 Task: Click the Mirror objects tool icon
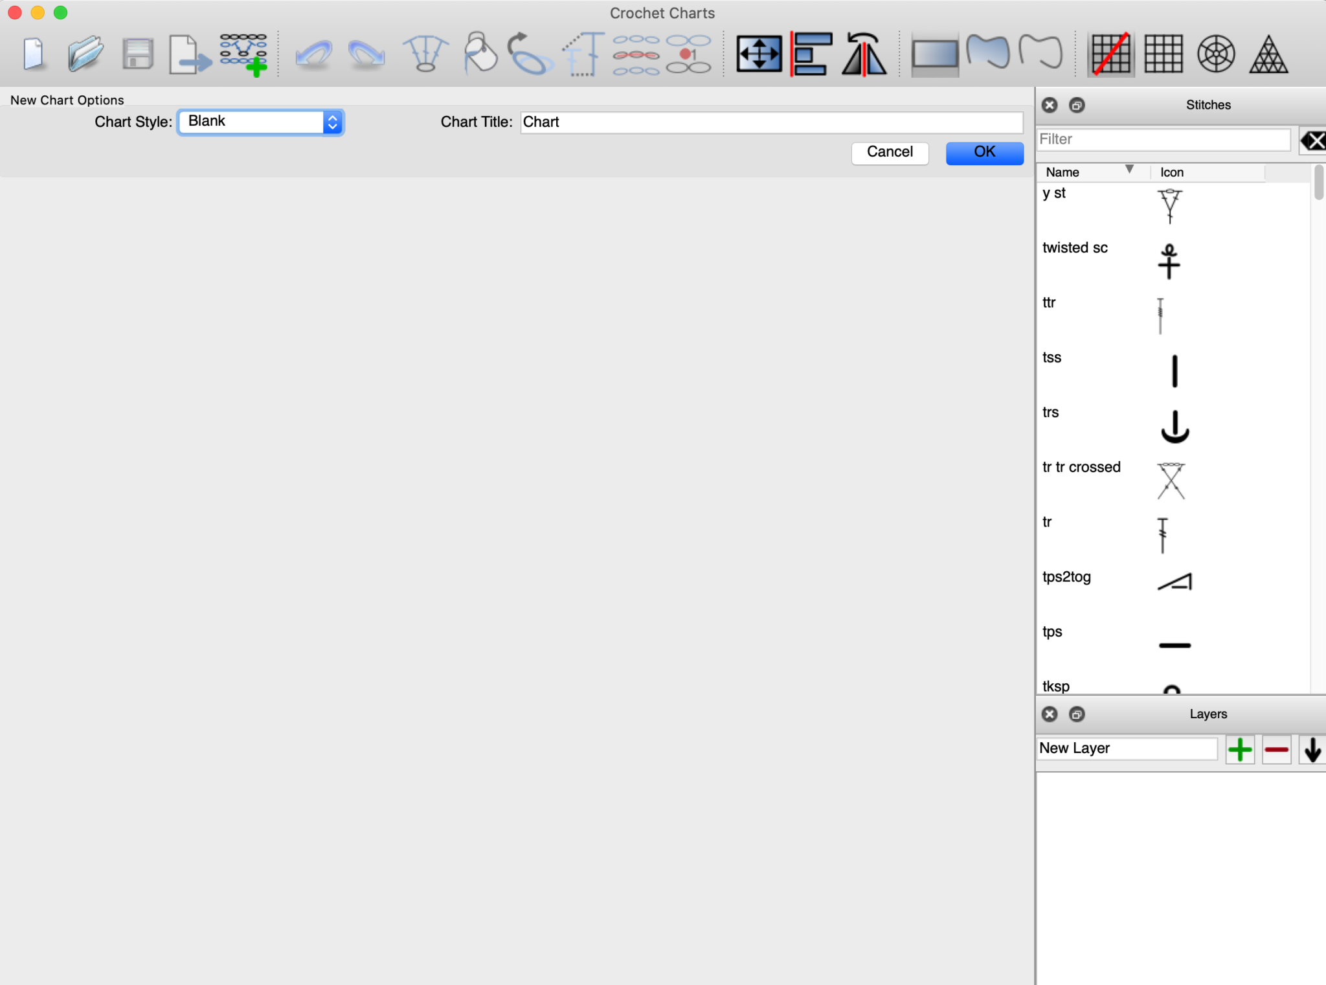pyautogui.click(x=864, y=54)
